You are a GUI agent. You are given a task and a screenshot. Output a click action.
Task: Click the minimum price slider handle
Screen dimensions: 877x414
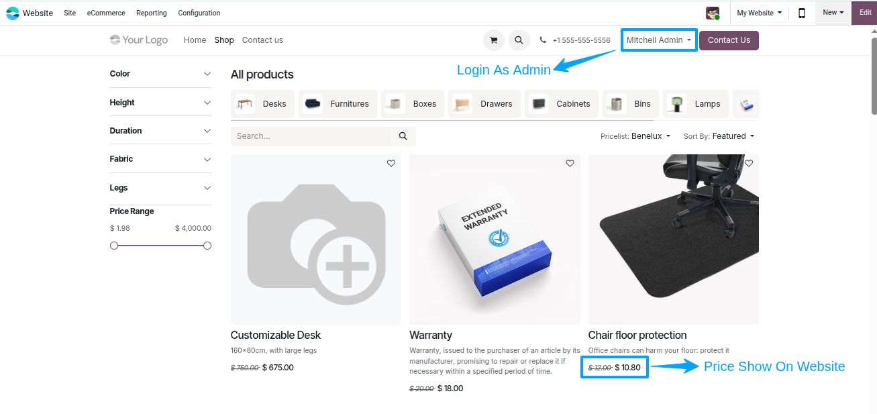114,246
